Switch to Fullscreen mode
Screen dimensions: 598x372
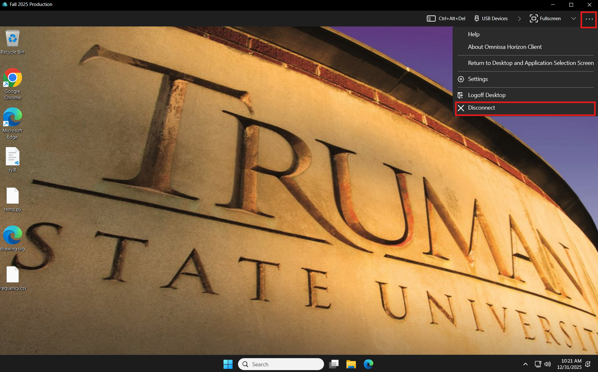(x=545, y=19)
